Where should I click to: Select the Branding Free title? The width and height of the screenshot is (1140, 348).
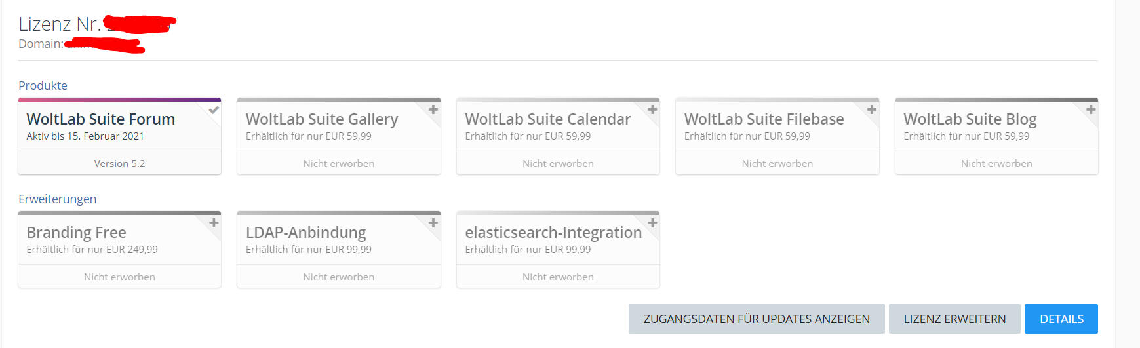click(77, 233)
